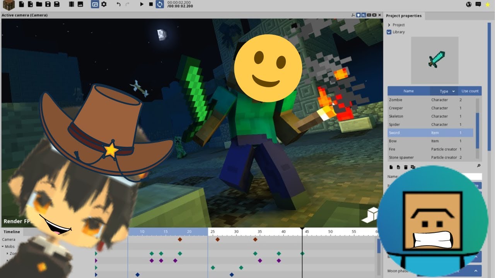Click the camera overlay icon in view header
Image resolution: width=495 pixels, height=278 pixels.
pyautogui.click(x=374, y=15)
